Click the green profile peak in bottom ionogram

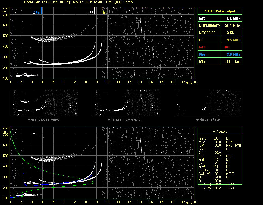pos(94,182)
